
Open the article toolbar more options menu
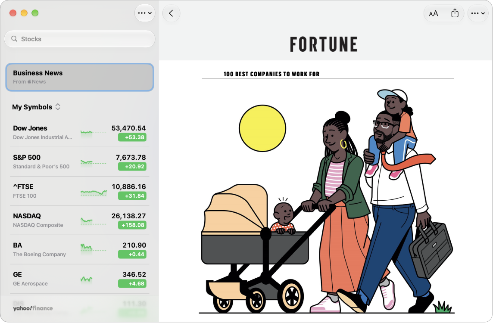[x=478, y=13]
